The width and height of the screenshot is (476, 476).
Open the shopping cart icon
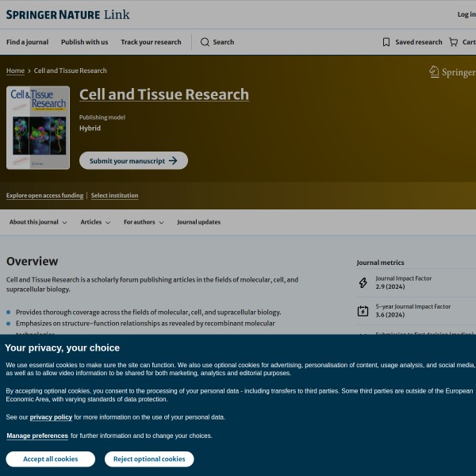(453, 42)
